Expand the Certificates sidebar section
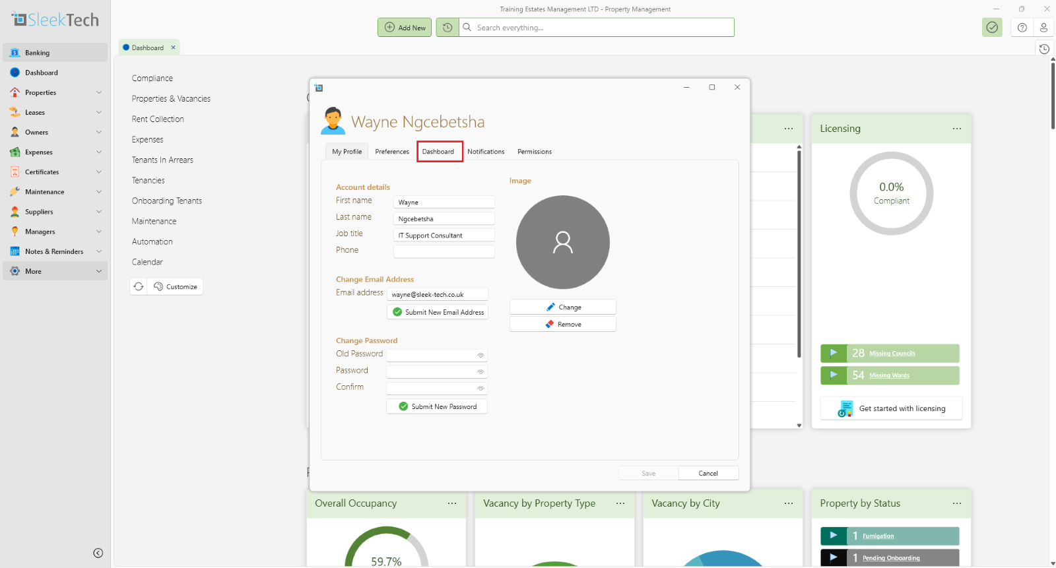 (99, 172)
